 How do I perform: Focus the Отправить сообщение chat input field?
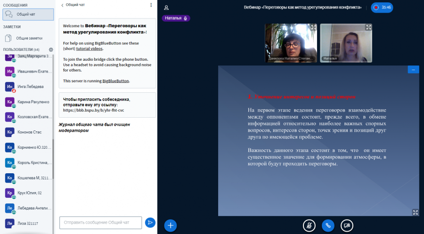coord(101,222)
